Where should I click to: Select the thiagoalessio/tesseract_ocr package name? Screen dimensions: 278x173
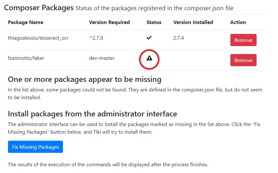coord(38,38)
